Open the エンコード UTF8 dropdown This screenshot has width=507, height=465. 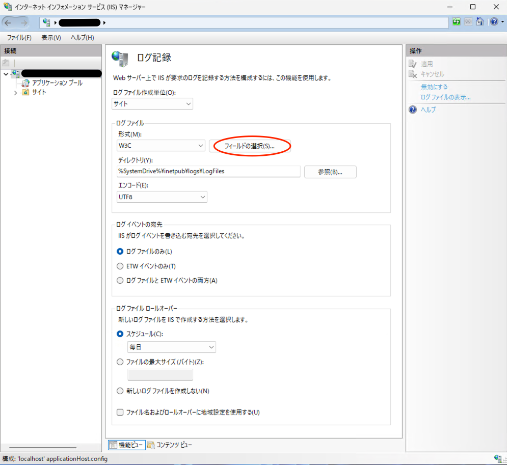[x=162, y=197]
